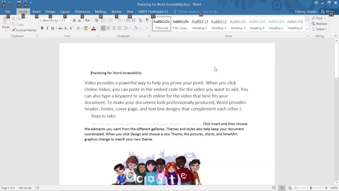The width and height of the screenshot is (339, 191).
Task: Click Decrease Indent icon
Action: [x=128, y=20]
